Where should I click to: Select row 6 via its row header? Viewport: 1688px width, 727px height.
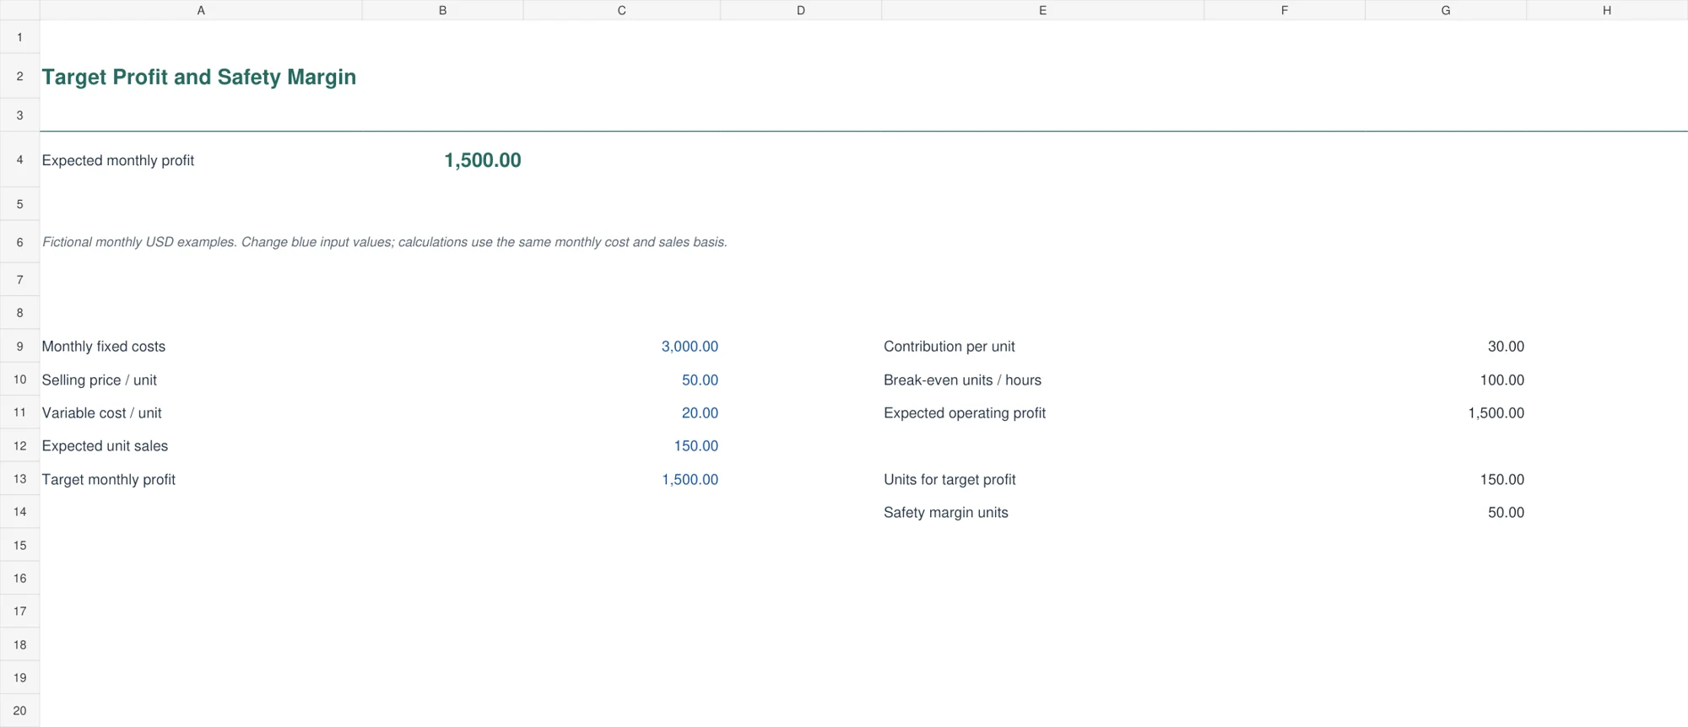click(19, 242)
